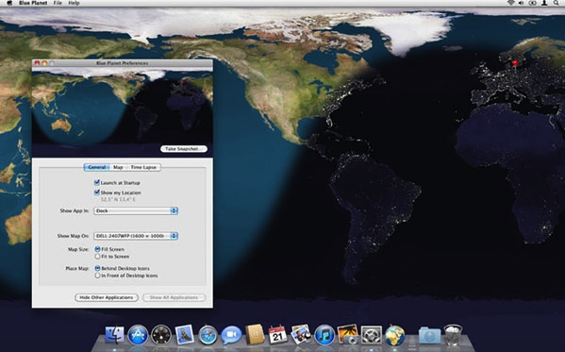Click the location coordinates 52.5° N 13.4° E
Viewport: 565px width, 352px height.
pos(118,199)
